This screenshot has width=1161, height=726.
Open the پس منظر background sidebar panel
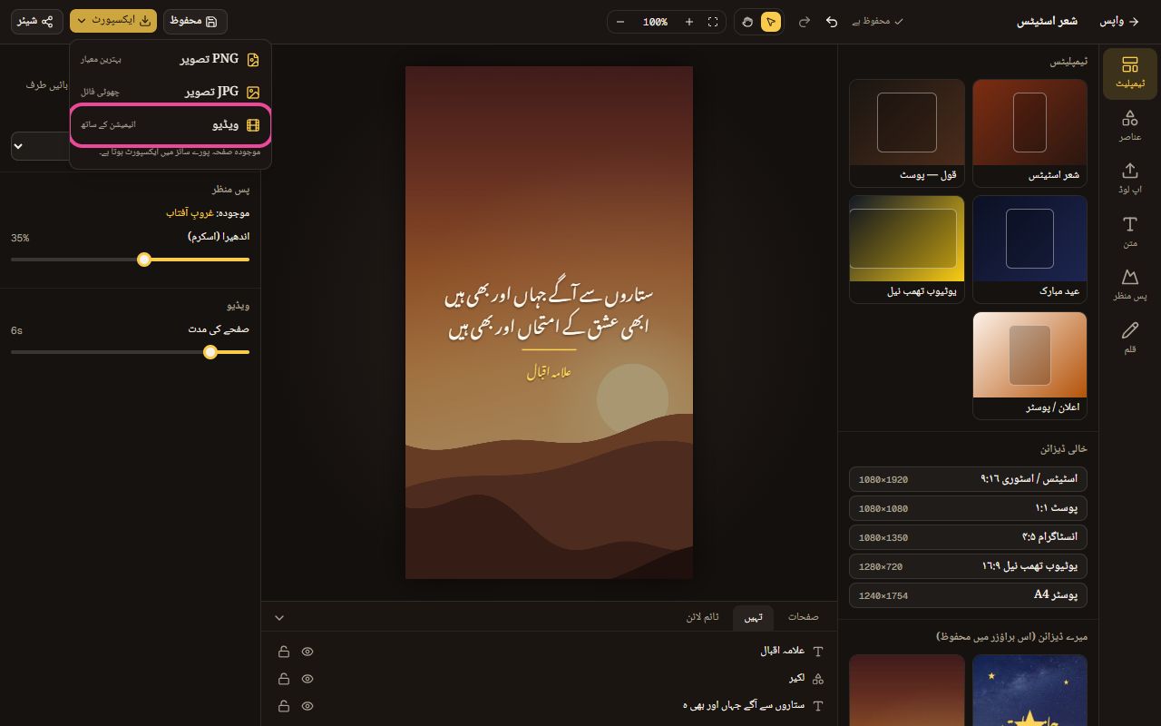point(1129,284)
